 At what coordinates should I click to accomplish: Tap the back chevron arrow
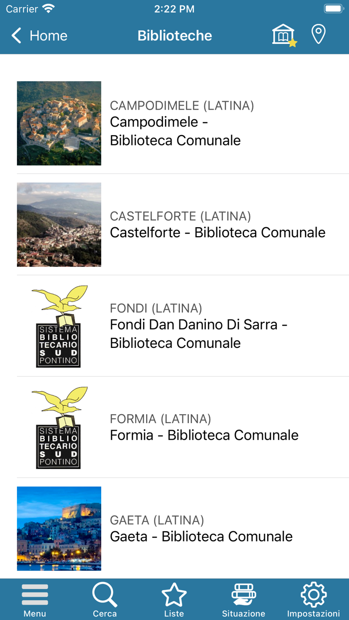tap(15, 35)
